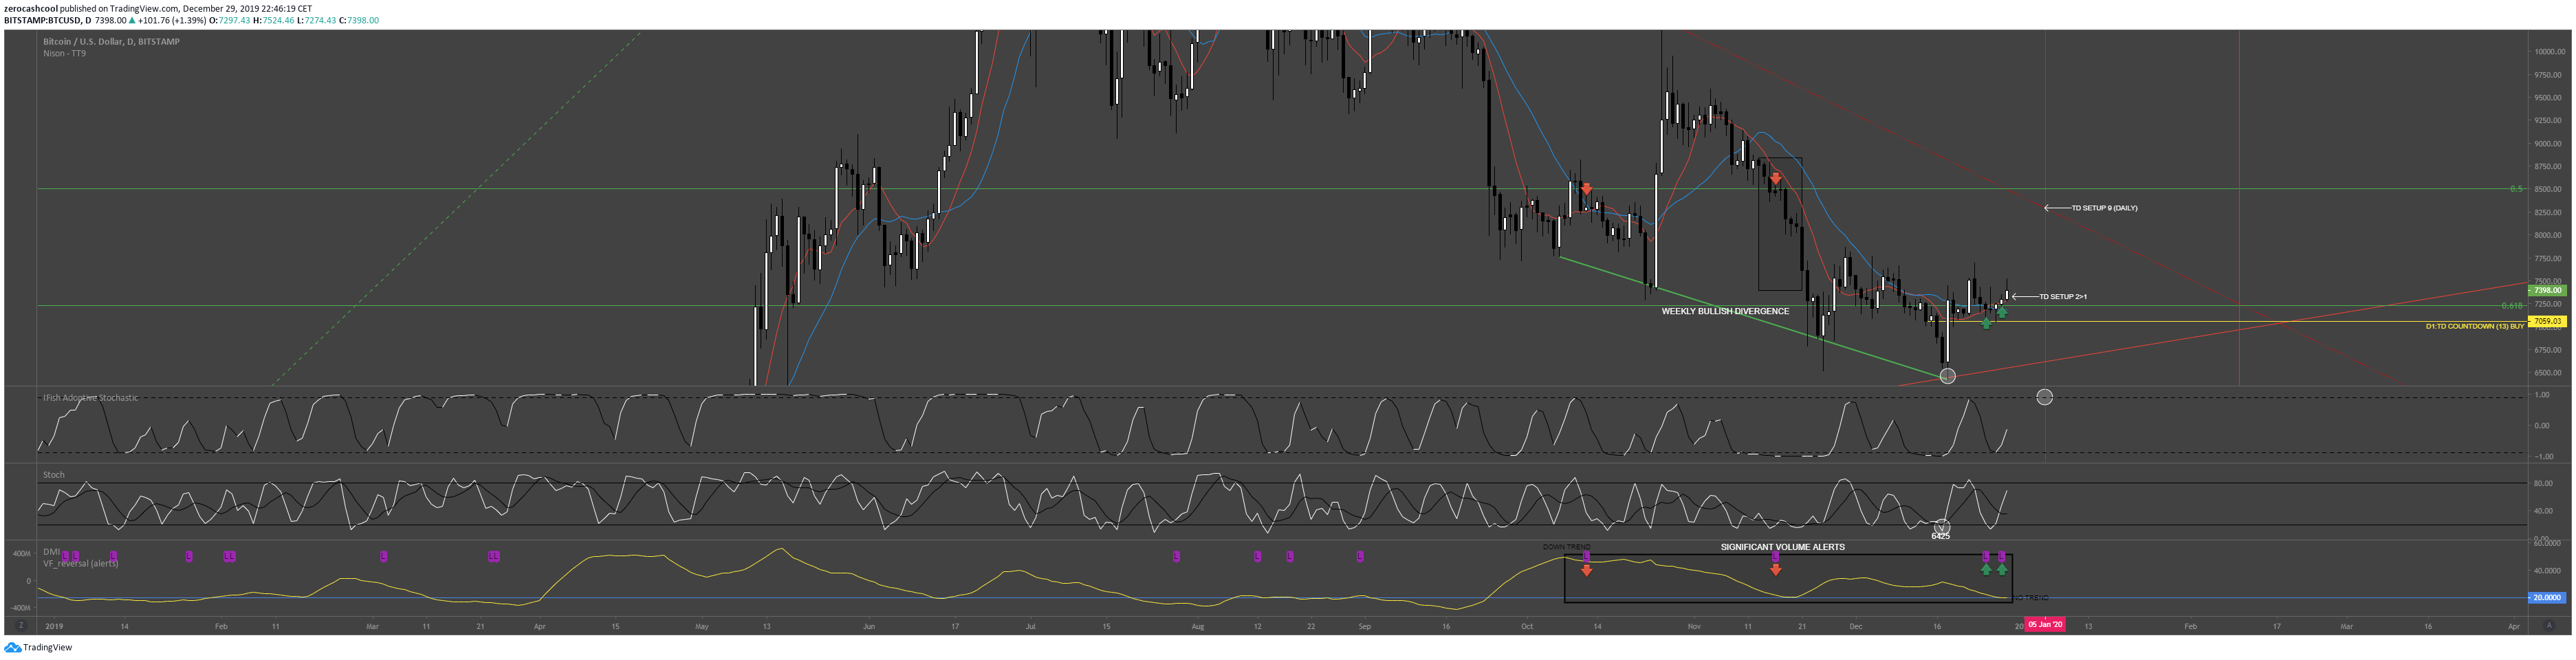Click the 'Sep' label on the time axis
The height and width of the screenshot is (660, 2576).
tap(1365, 627)
